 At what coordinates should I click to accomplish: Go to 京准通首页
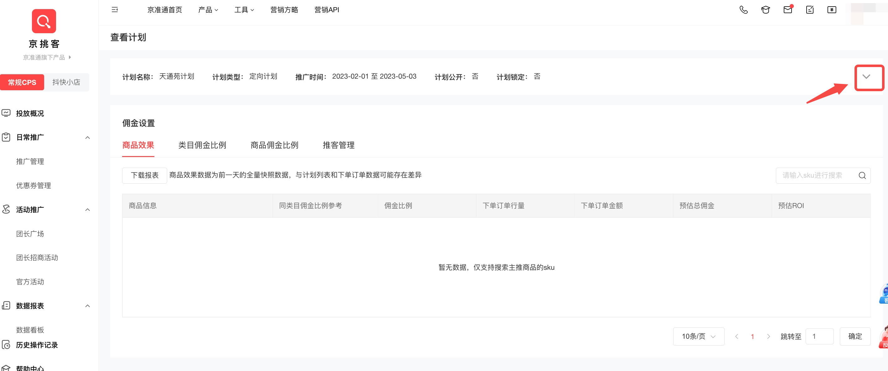pyautogui.click(x=164, y=10)
